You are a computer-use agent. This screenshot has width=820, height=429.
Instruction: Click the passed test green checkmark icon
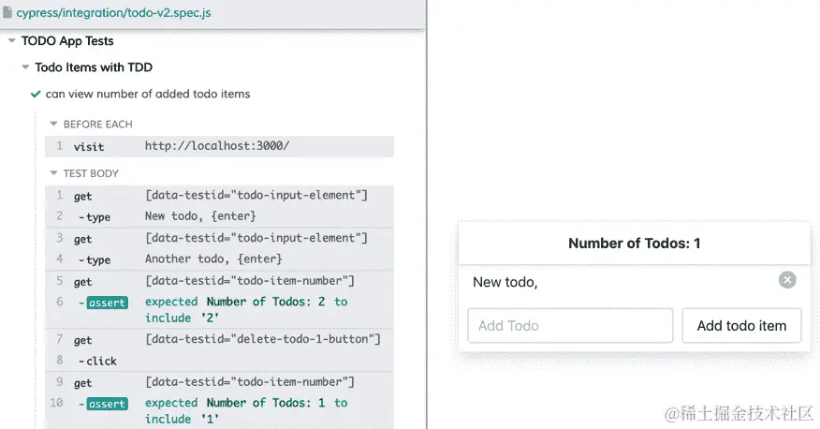pos(36,95)
